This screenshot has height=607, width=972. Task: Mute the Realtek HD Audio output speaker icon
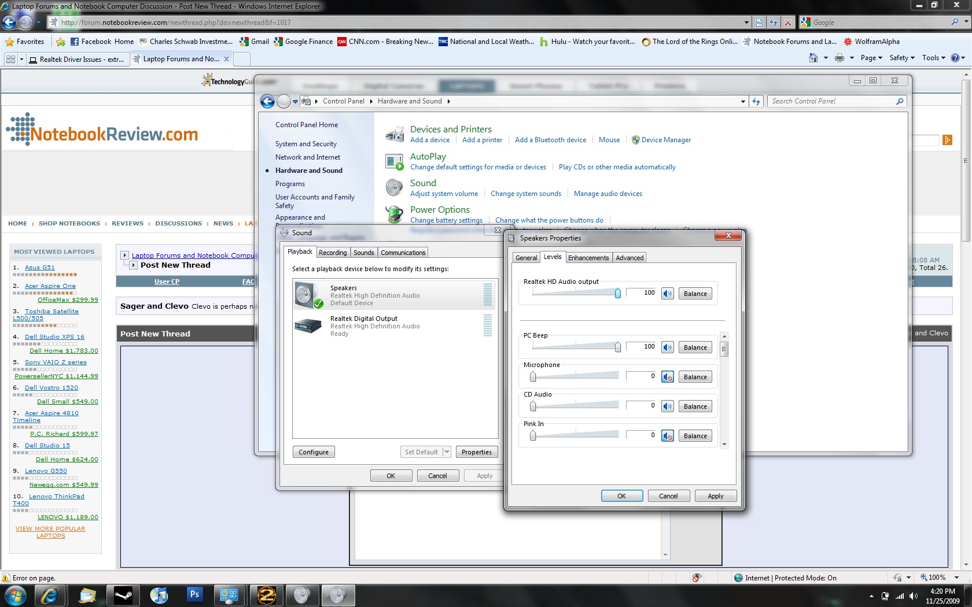tap(668, 294)
